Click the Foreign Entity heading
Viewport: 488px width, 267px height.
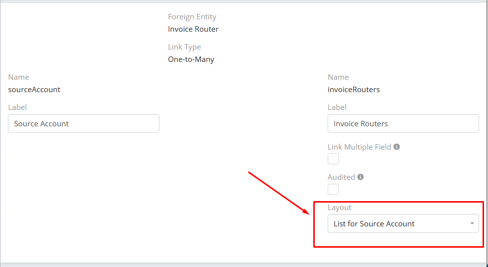[x=192, y=17]
